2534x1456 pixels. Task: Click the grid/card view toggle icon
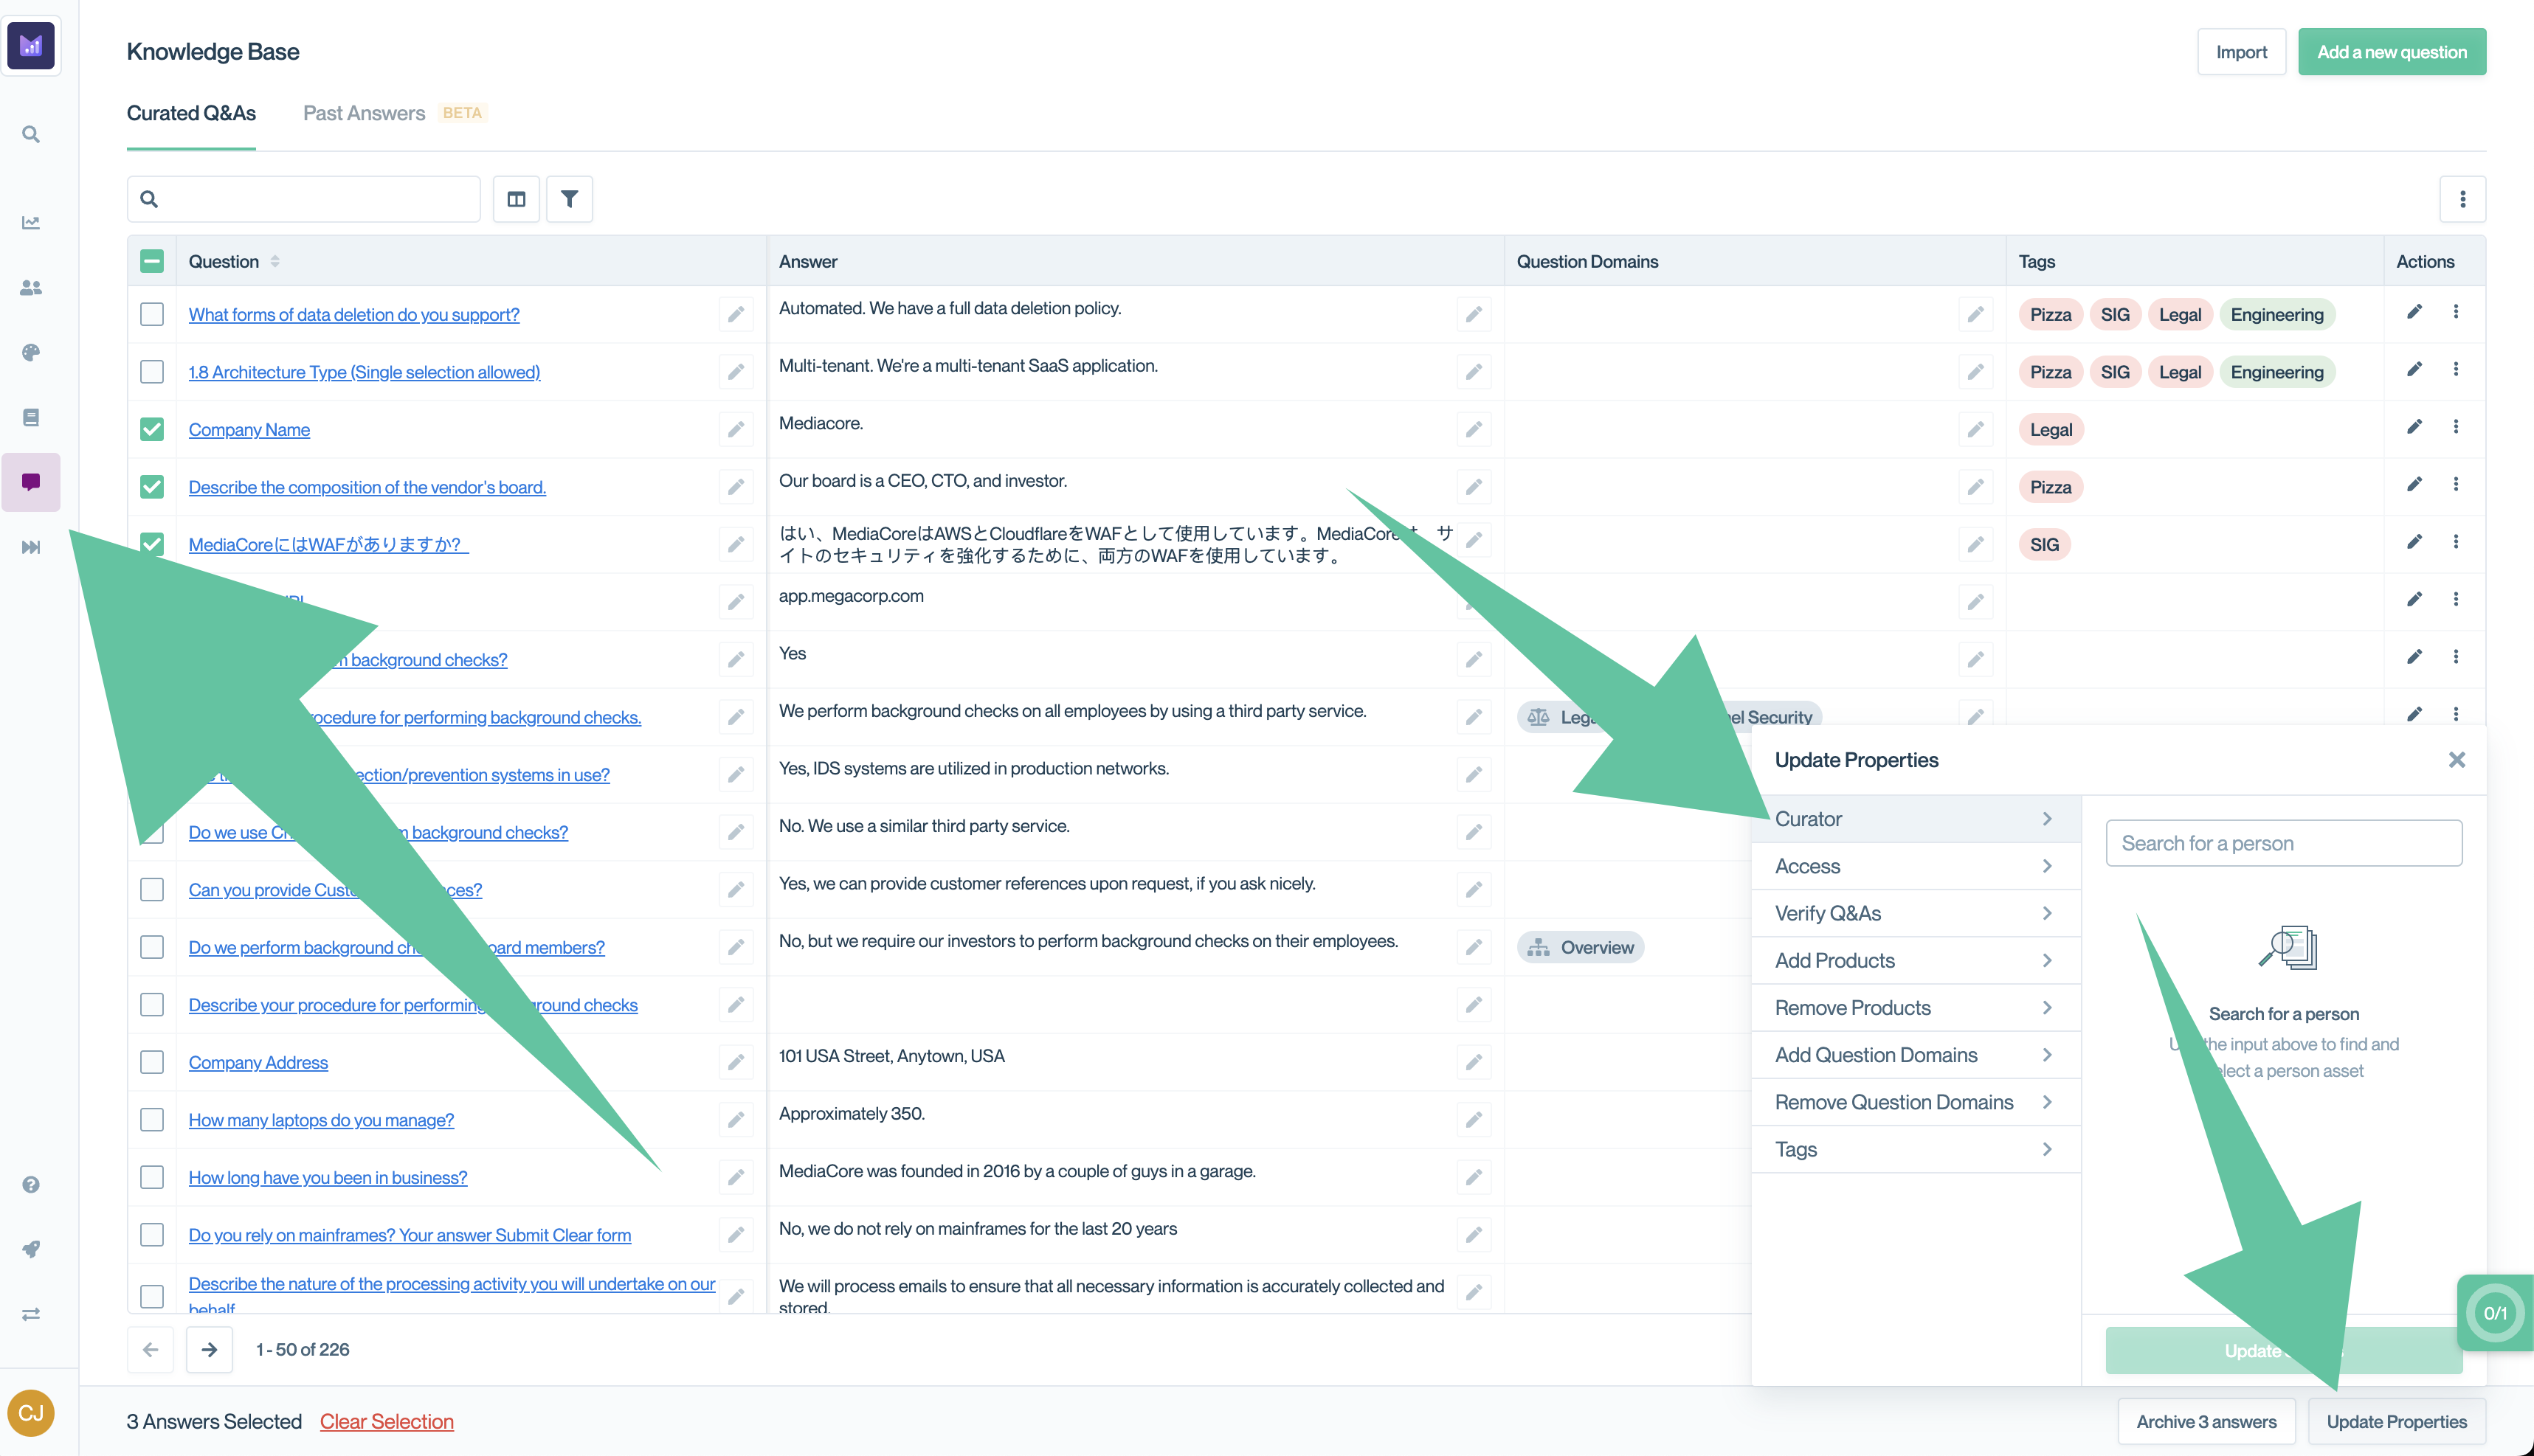[517, 198]
